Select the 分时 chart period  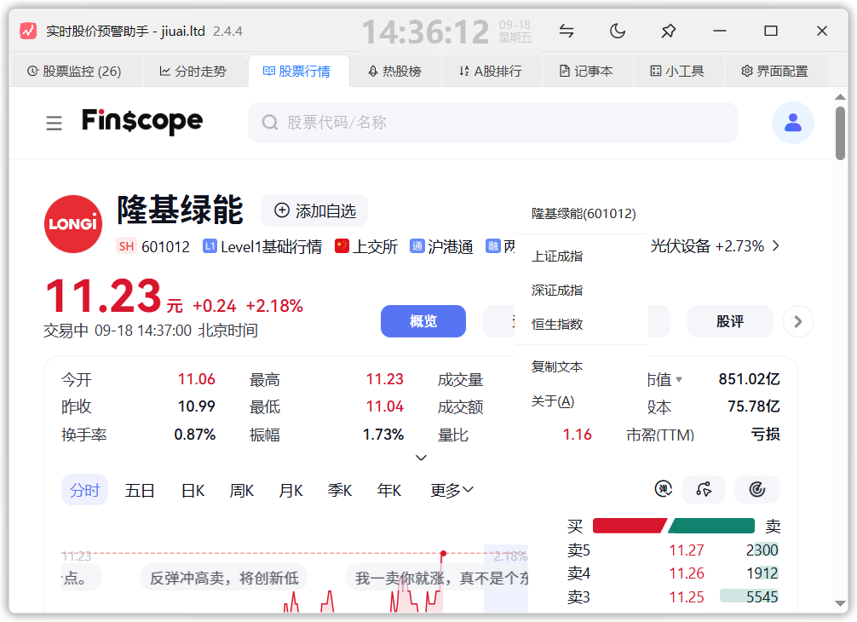[84, 490]
